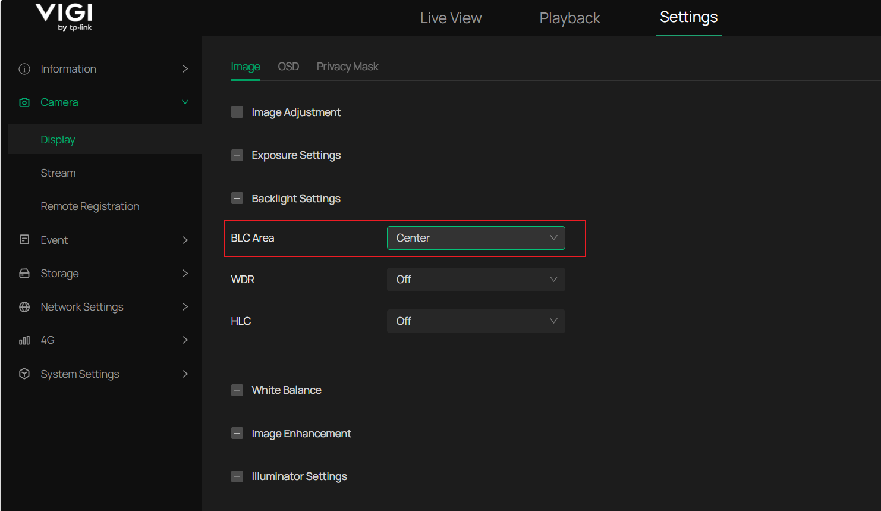The width and height of the screenshot is (881, 511).
Task: Click the Camera menu label
Action: [x=59, y=102]
